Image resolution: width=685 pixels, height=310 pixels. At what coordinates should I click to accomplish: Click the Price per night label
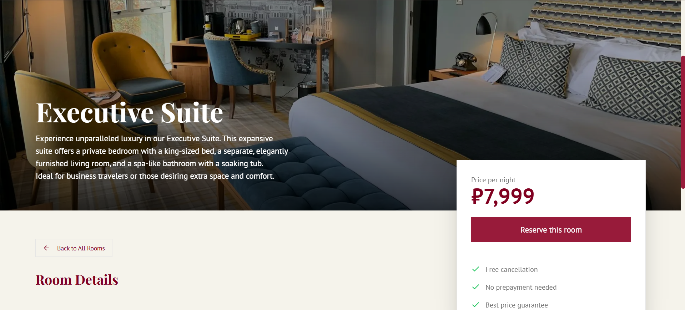(x=493, y=180)
